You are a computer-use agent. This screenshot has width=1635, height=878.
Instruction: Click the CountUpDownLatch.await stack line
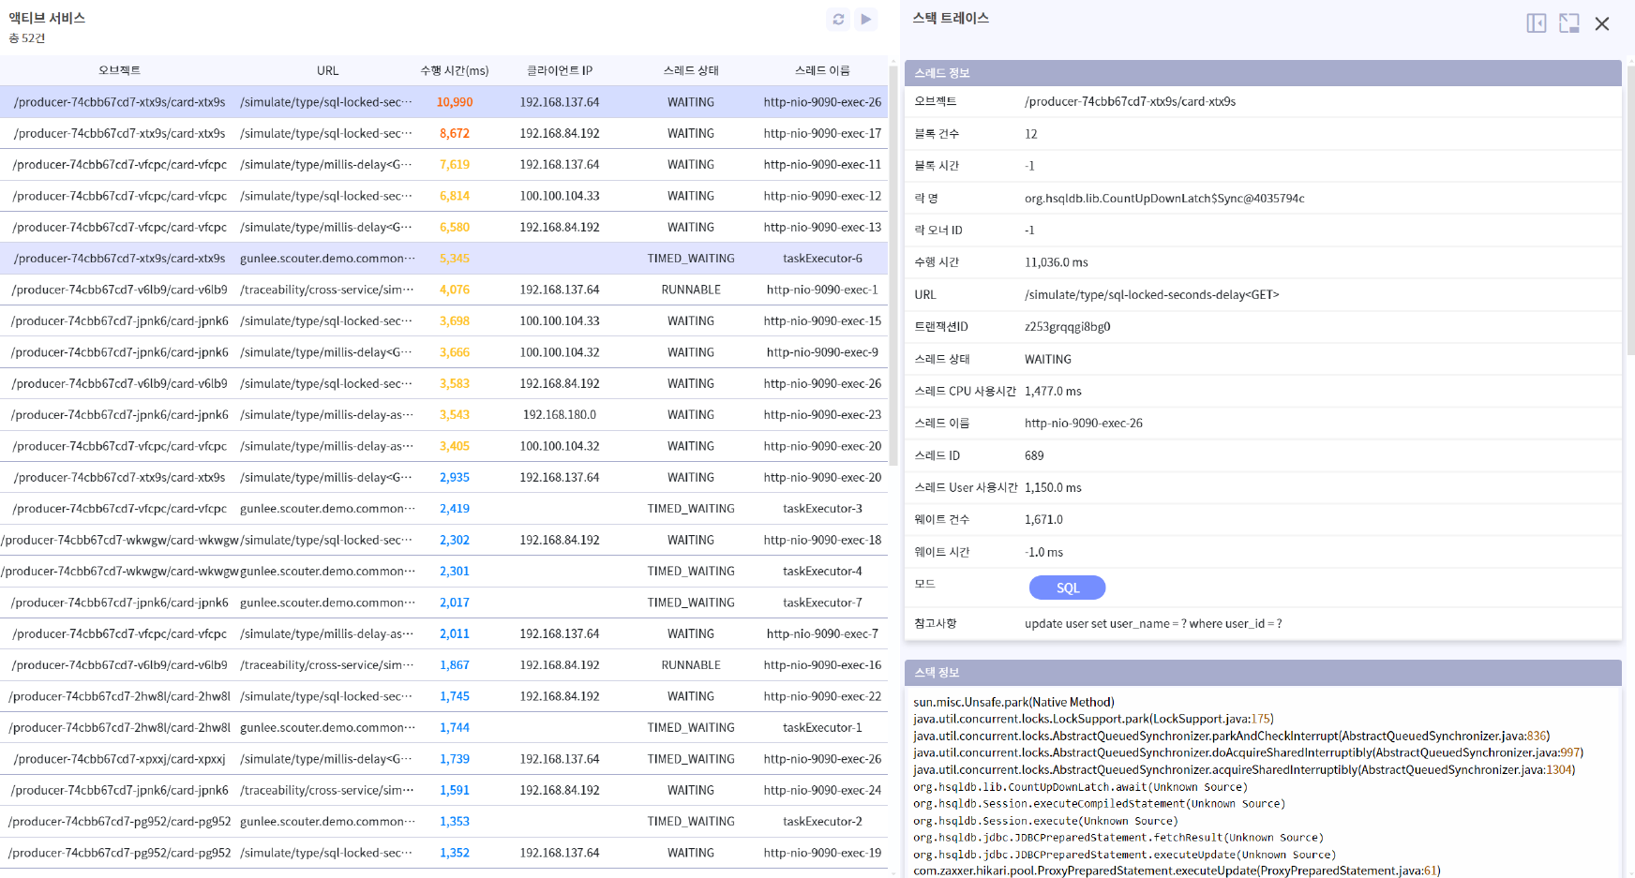pos(1080,787)
